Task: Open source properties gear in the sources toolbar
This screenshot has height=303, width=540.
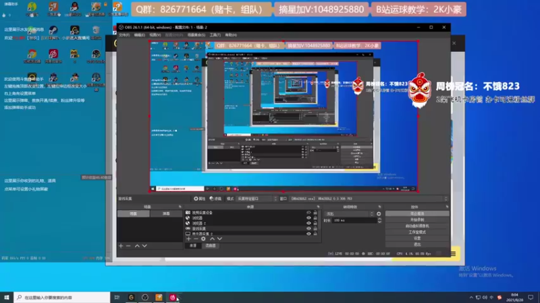Action: (204, 239)
